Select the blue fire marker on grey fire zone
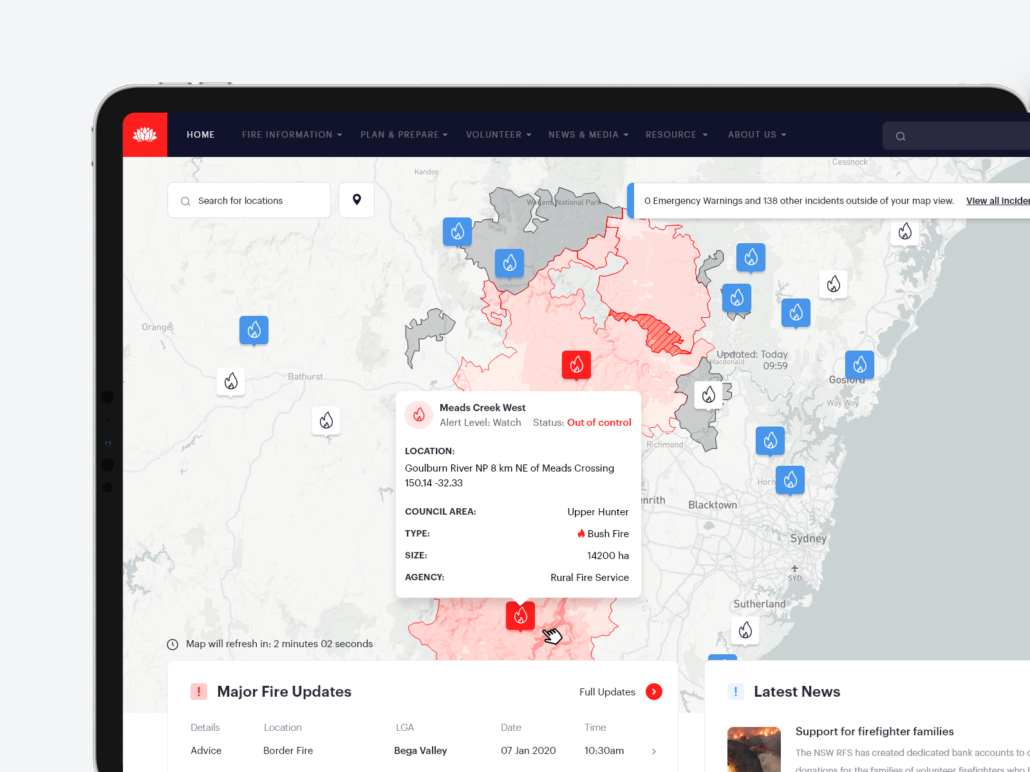This screenshot has height=772, width=1030. click(x=509, y=263)
